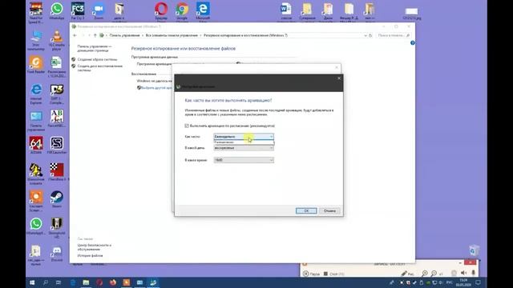Pick the option listed below the frequency dropdown
Screen dimensions: 513x288
pyautogui.click(x=244, y=142)
